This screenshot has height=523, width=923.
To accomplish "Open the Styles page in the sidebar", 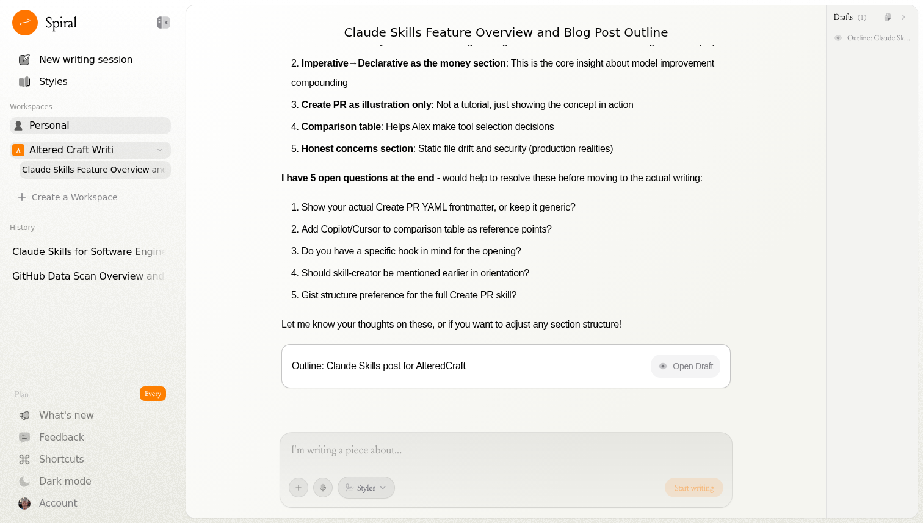I will (53, 82).
